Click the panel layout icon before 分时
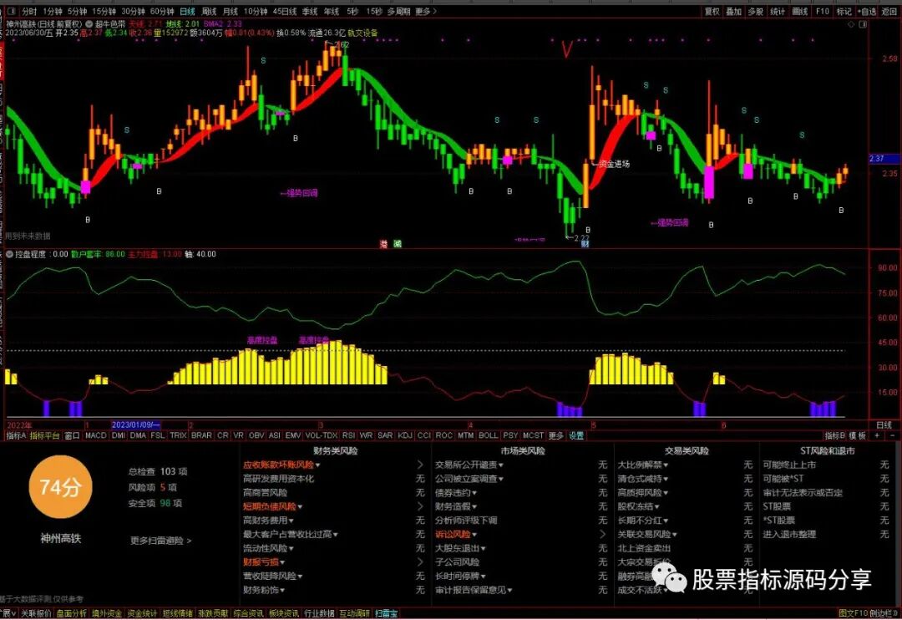Image resolution: width=902 pixels, height=620 pixels. pyautogui.click(x=12, y=11)
